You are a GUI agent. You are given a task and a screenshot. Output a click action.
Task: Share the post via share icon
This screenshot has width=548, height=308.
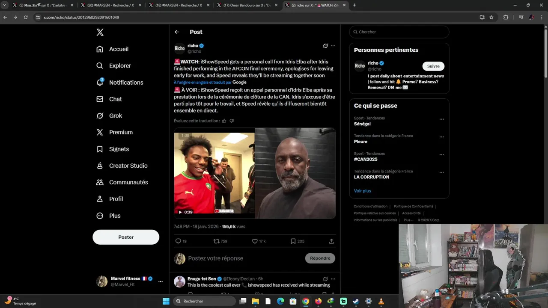coord(331,241)
